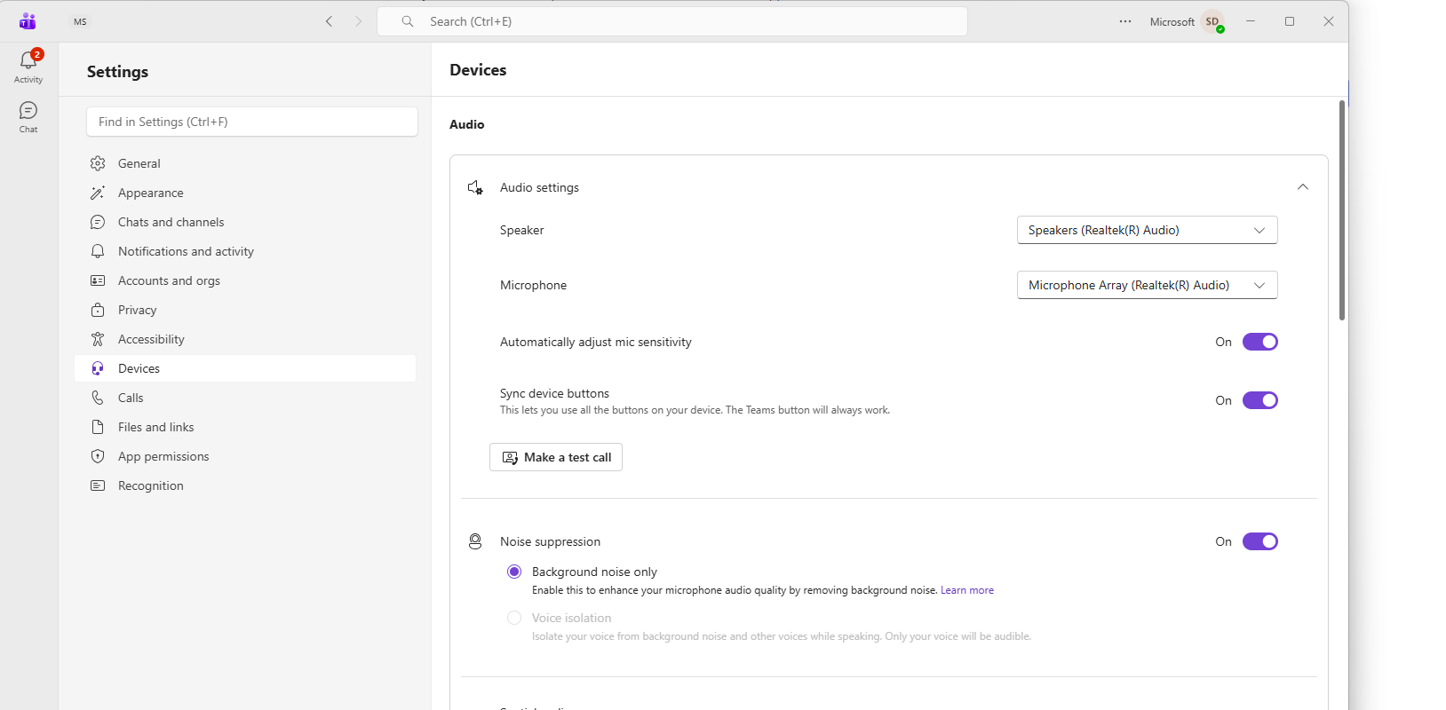Image resolution: width=1446 pixels, height=710 pixels.
Task: Collapse the Audio settings section
Action: [x=1302, y=187]
